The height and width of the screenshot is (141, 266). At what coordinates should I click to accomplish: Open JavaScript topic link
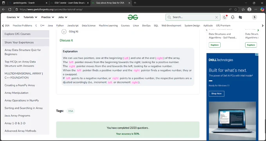(x=73, y=26)
